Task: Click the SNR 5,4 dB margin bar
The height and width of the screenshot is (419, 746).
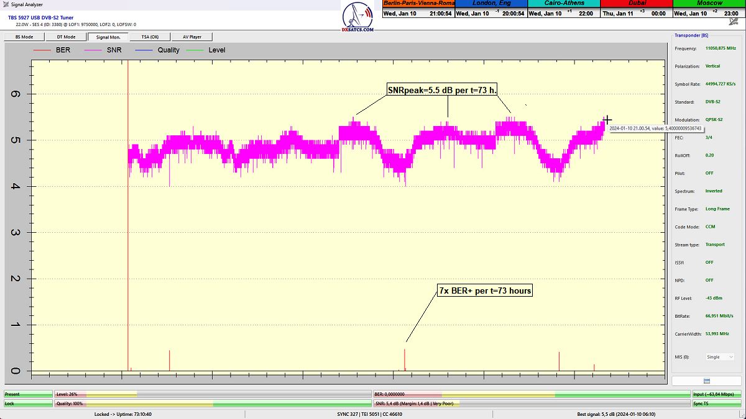Action: [x=531, y=403]
